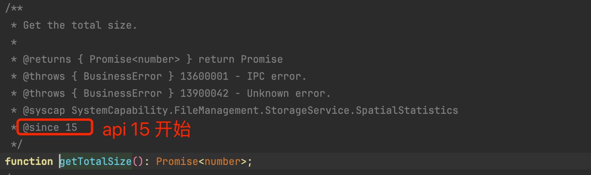The height and width of the screenshot is (175, 591).
Task: Click the @syscap tag in the comment
Action: point(44,110)
